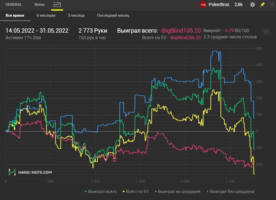Select the Последний месяц period tab
The image size is (276, 200).
tap(113, 15)
